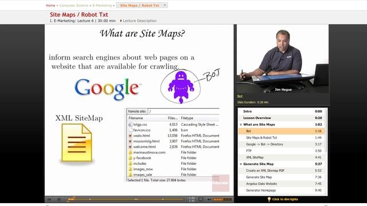Select the missionlolg.html file row
Screen dimensions: 367x206
pos(173,141)
